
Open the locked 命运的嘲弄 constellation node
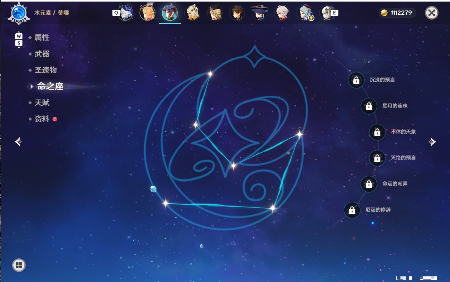tap(369, 184)
